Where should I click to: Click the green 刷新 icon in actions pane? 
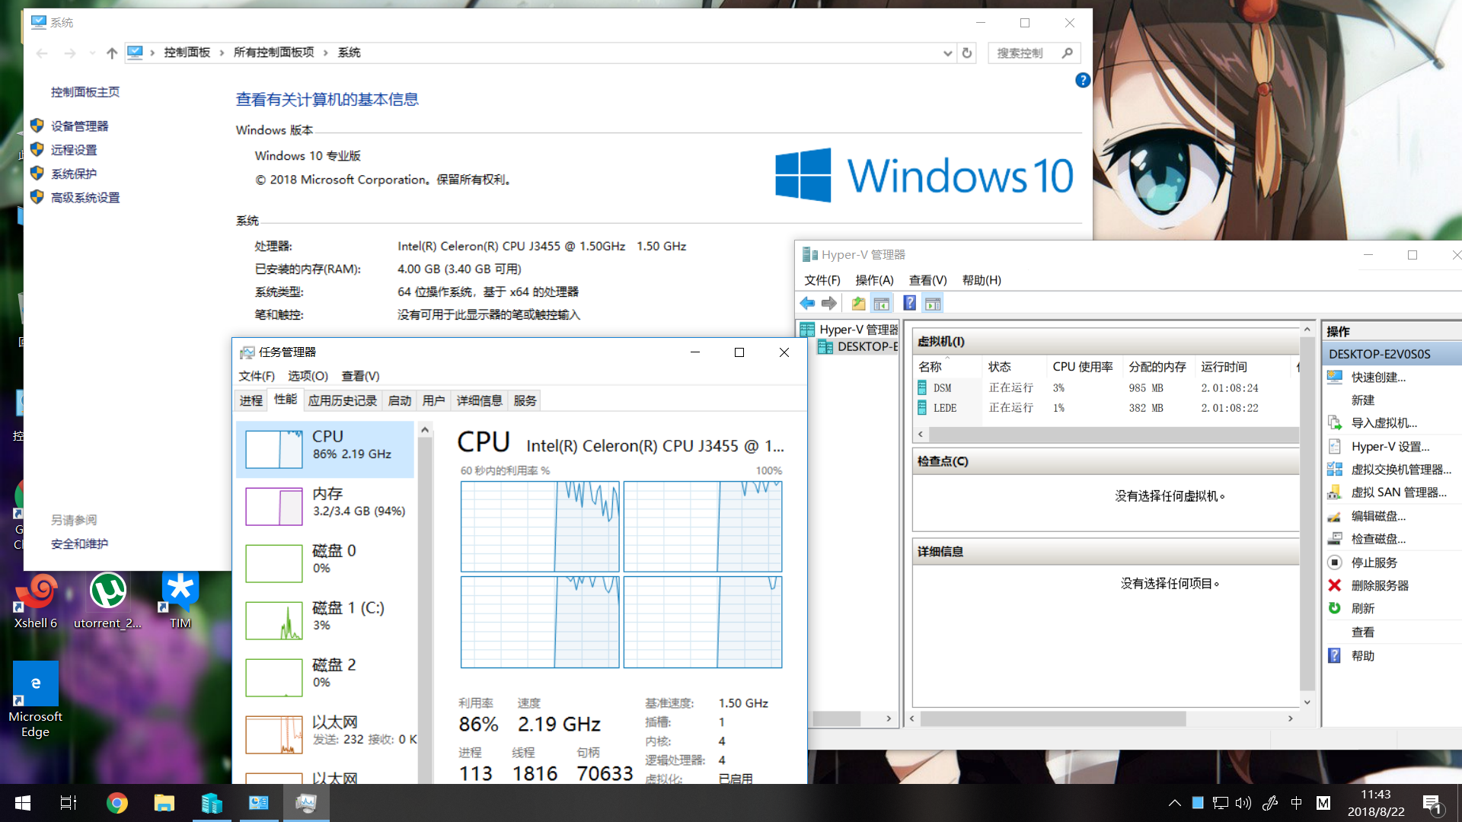click(1335, 608)
